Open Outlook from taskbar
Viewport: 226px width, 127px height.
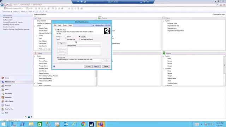tap(66, 124)
